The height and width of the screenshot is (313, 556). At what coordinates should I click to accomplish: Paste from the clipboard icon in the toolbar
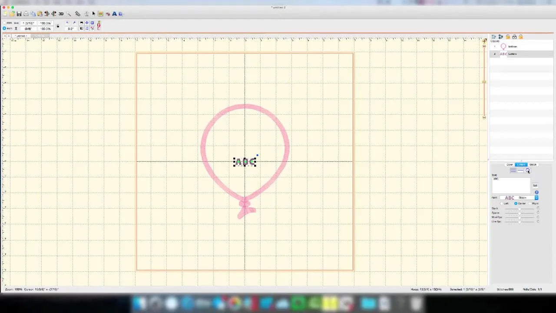tap(40, 14)
